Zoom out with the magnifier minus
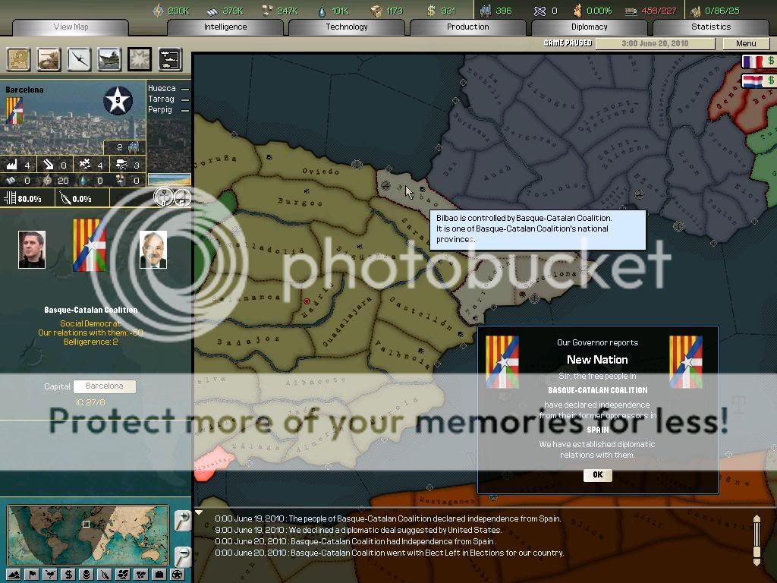Viewport: 777px width, 583px height. (x=182, y=556)
